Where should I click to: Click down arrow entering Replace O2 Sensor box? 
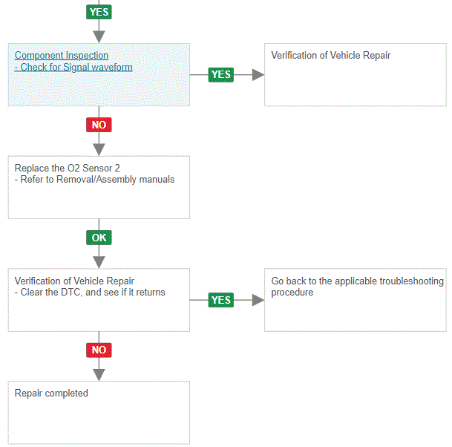(99, 148)
